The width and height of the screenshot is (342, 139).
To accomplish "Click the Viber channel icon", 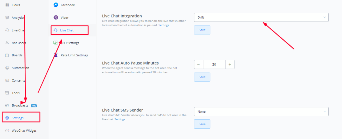I will pyautogui.click(x=56, y=17).
